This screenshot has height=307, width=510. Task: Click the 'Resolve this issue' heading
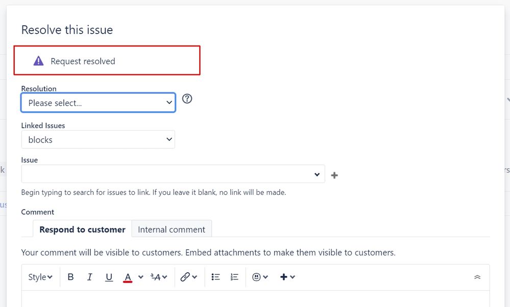(x=67, y=30)
